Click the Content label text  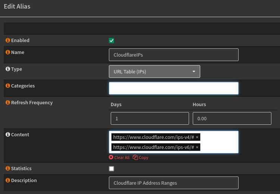click(20, 135)
